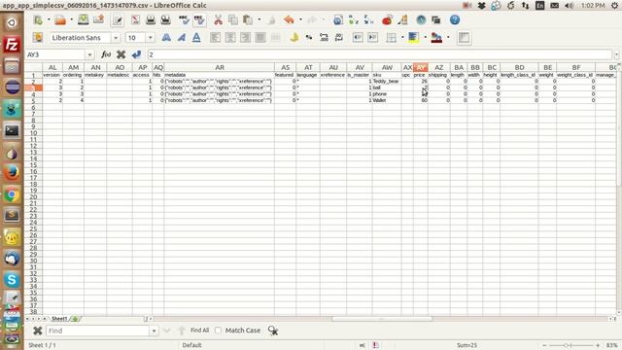Send document as email attachment
Image resolution: width=622 pixels, height=350 pixels.
point(98,19)
